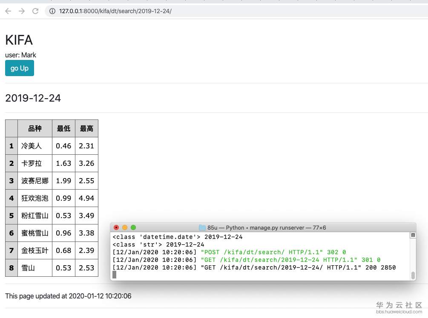The width and height of the screenshot is (428, 318).
Task: Select 狂欢泡泡 cell in row 4
Action: pos(35,198)
